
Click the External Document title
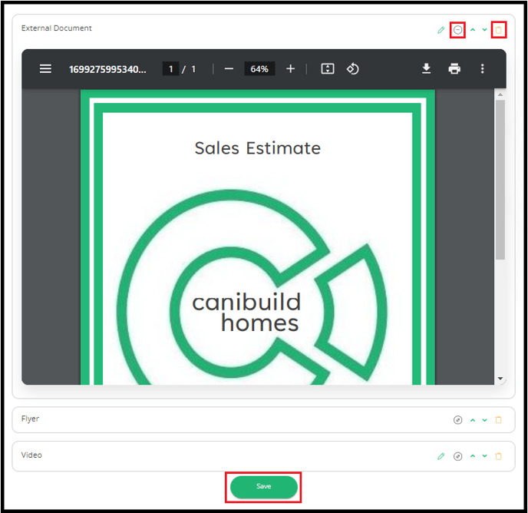pos(56,28)
